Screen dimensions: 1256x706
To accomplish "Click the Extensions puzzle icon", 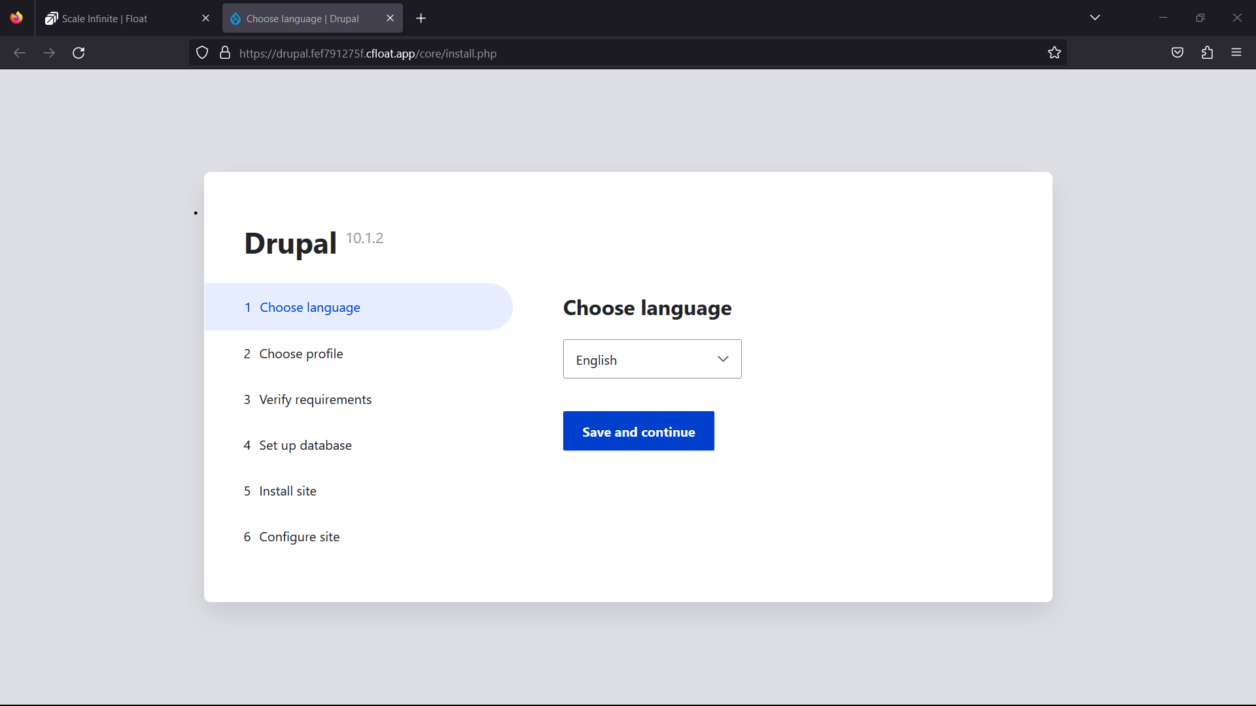I will pos(1207,54).
